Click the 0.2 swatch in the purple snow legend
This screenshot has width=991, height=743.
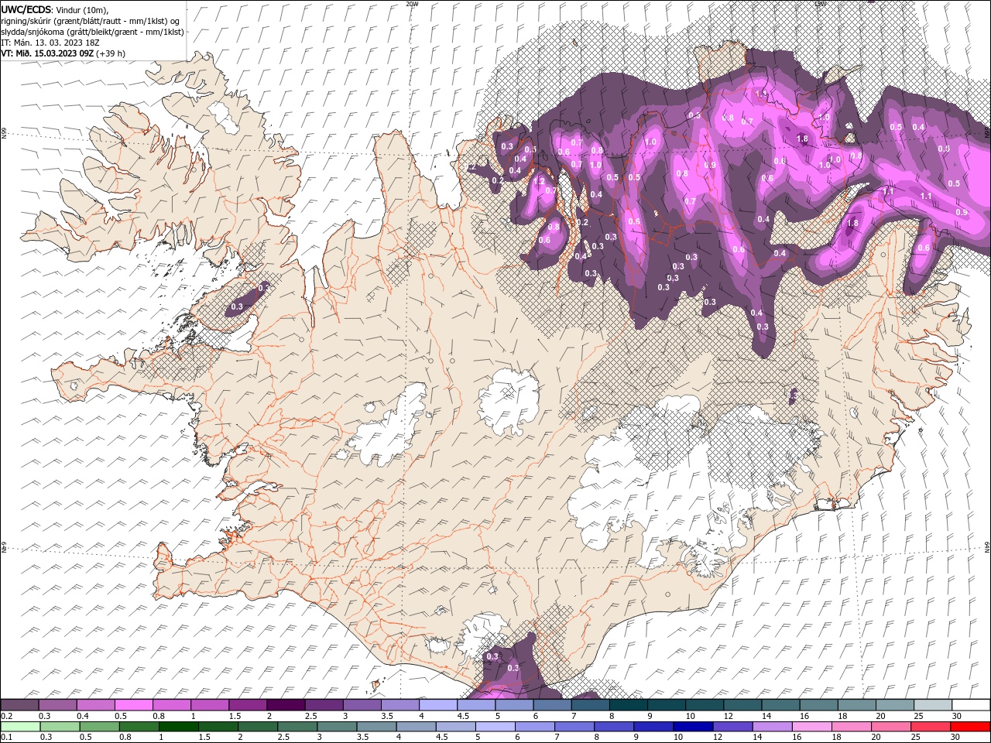[20, 705]
